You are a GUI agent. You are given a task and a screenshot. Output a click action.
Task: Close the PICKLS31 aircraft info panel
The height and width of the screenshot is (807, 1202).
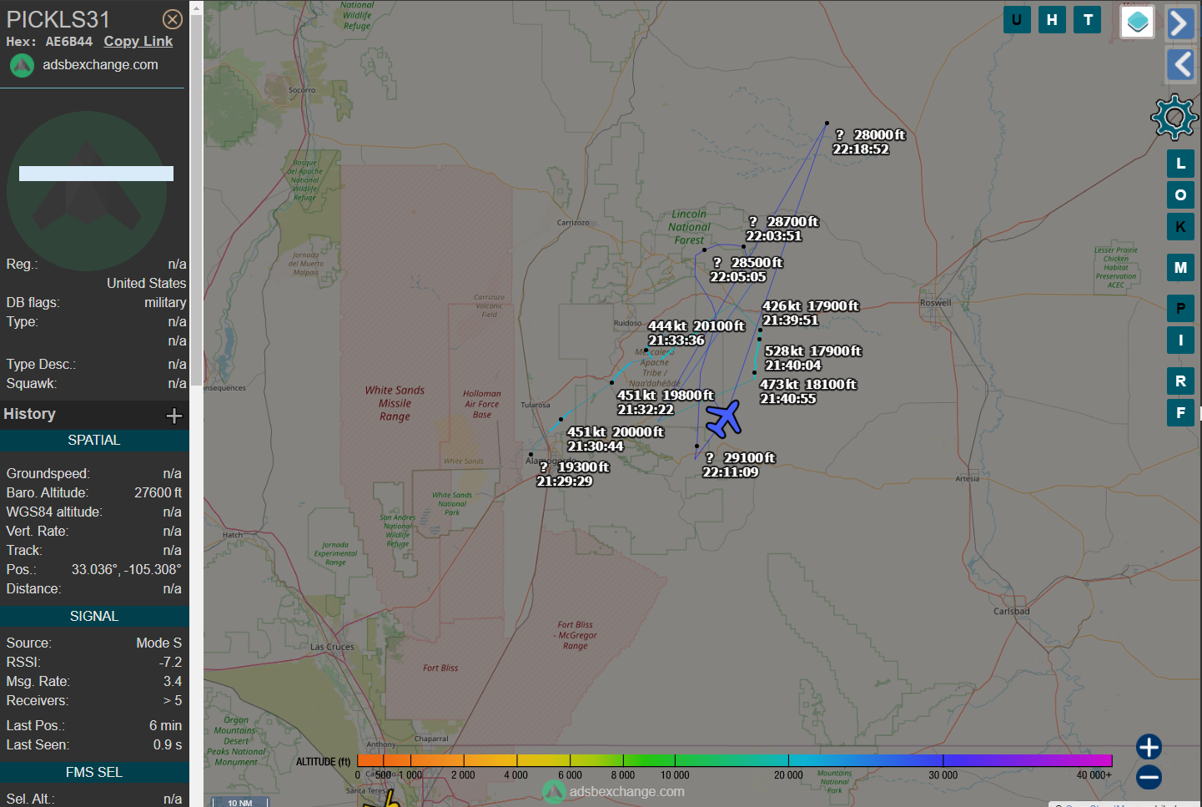click(x=173, y=19)
